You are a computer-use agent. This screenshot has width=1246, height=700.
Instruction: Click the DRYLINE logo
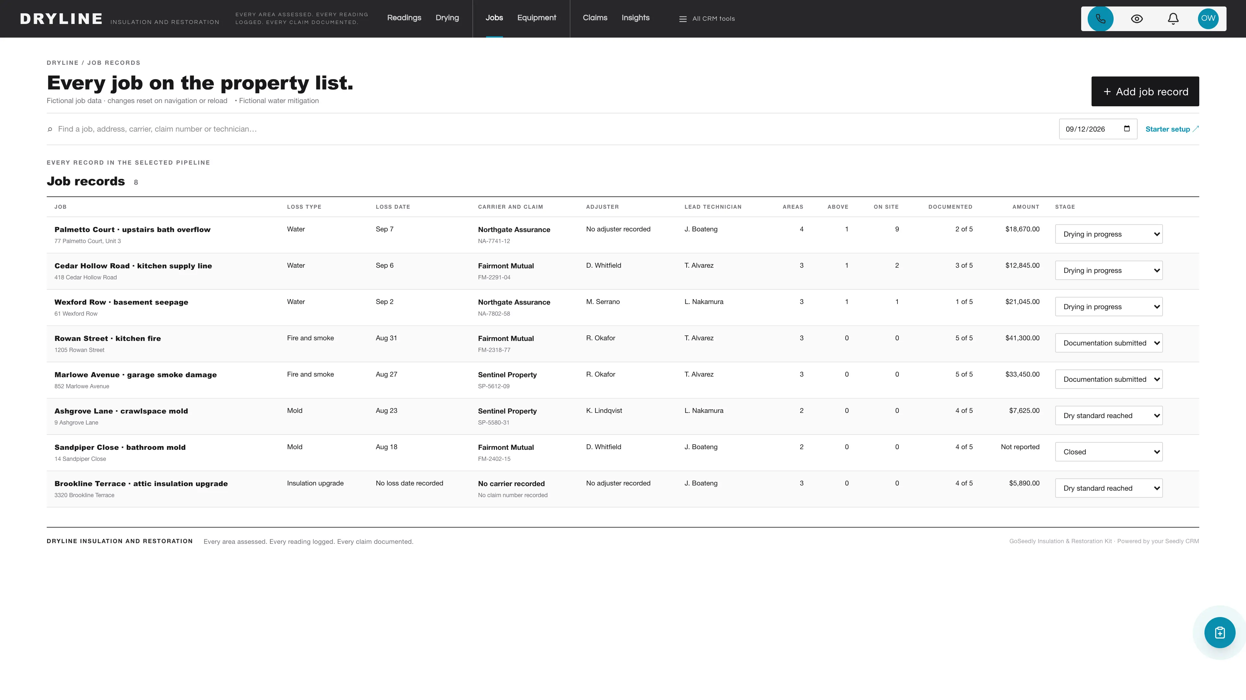61,19
